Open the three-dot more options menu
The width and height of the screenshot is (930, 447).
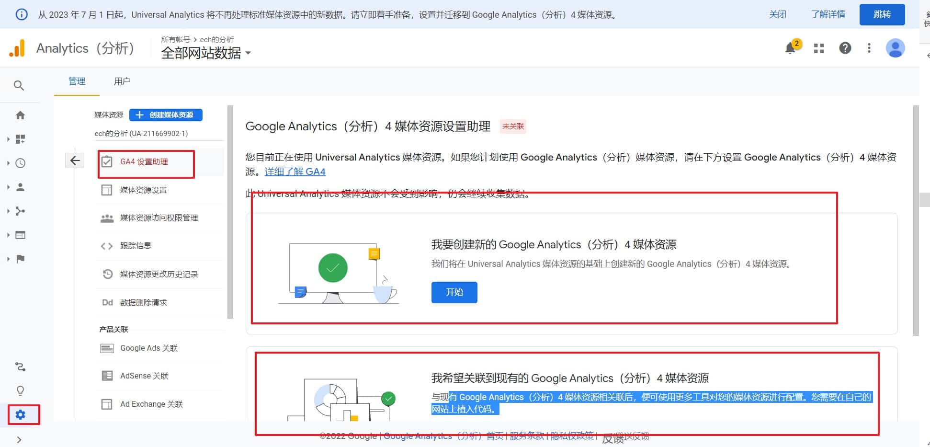869,48
